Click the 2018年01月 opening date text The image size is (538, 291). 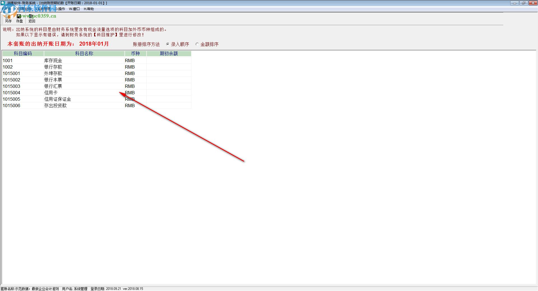tap(94, 44)
